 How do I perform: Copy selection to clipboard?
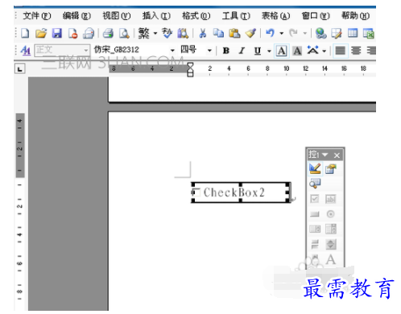(218, 33)
